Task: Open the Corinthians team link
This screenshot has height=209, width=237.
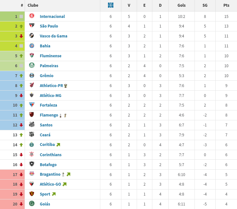Action: (51, 155)
